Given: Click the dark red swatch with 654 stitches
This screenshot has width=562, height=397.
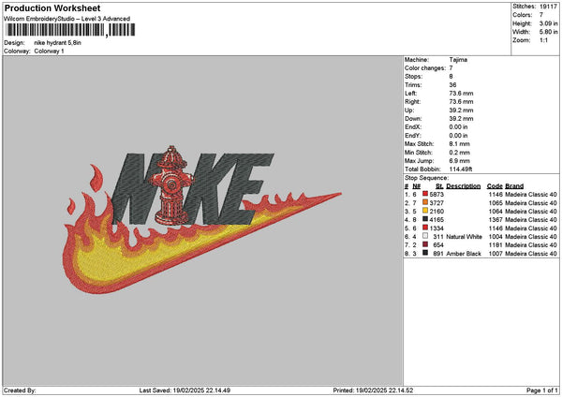Looking at the screenshot, I should point(425,244).
